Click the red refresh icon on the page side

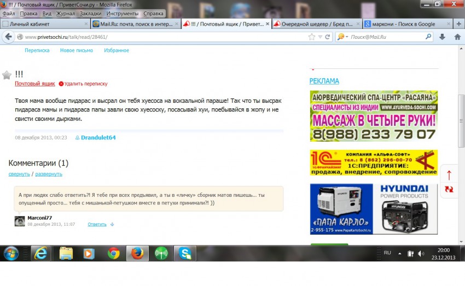[x=449, y=189]
